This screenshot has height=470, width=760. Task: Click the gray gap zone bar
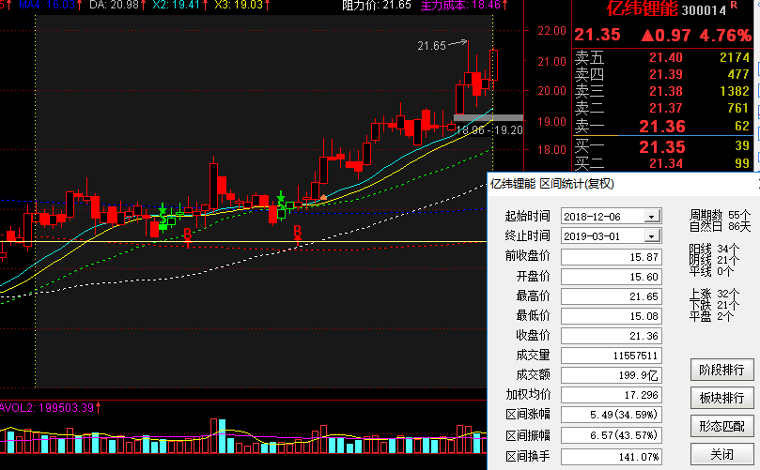[x=489, y=117]
